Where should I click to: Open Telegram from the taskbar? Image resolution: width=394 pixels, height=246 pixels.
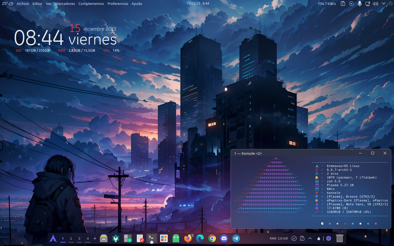coord(235,238)
